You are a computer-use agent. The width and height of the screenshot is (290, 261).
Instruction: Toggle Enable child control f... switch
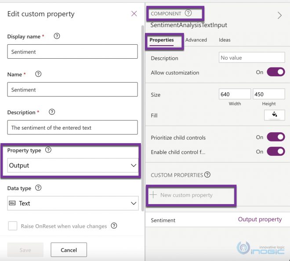pyautogui.click(x=276, y=152)
